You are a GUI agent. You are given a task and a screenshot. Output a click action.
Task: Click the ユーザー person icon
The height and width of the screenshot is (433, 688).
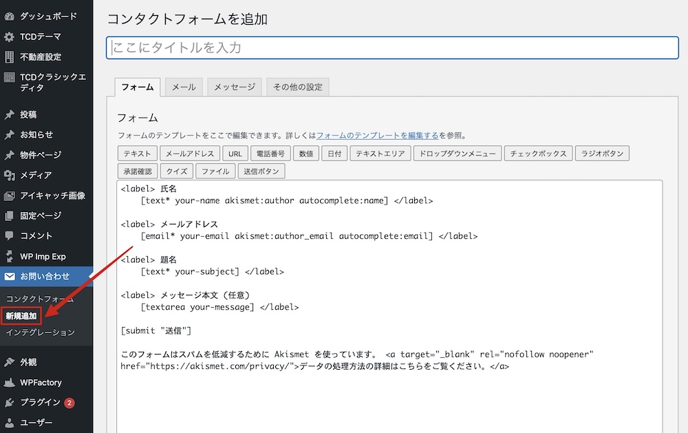pyautogui.click(x=9, y=423)
